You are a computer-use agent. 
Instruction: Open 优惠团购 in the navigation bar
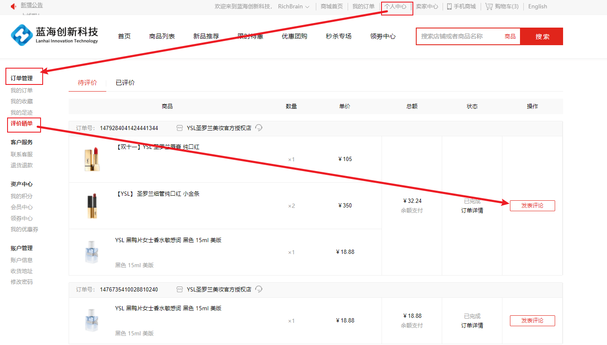point(294,36)
